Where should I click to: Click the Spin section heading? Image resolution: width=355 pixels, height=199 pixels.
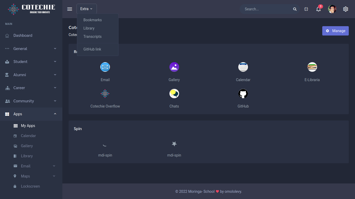[78, 129]
